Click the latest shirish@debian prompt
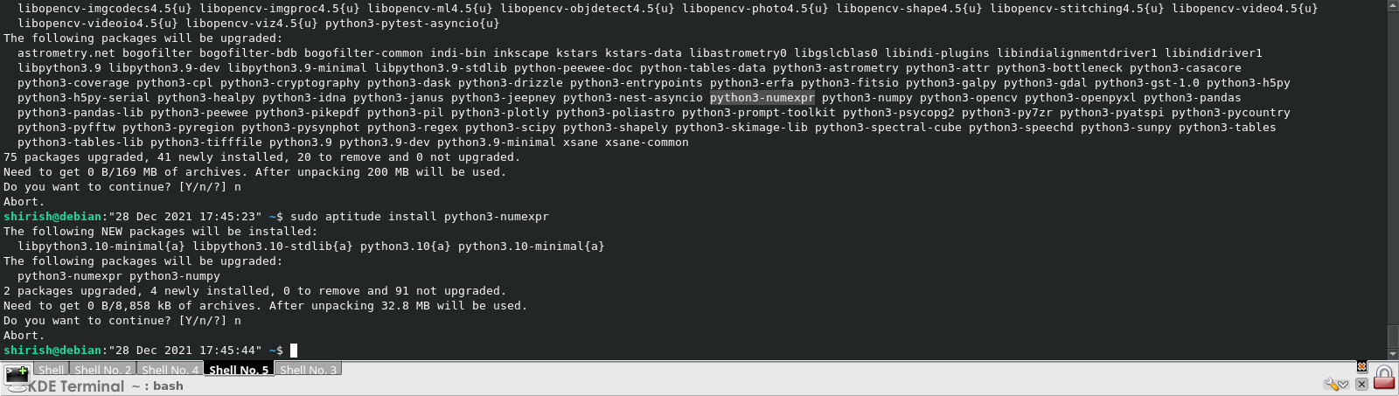 click(52, 350)
